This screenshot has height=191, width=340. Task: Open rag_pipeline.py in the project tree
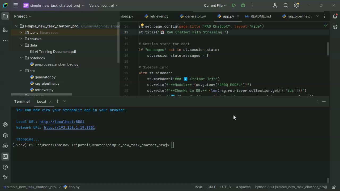[47, 84]
